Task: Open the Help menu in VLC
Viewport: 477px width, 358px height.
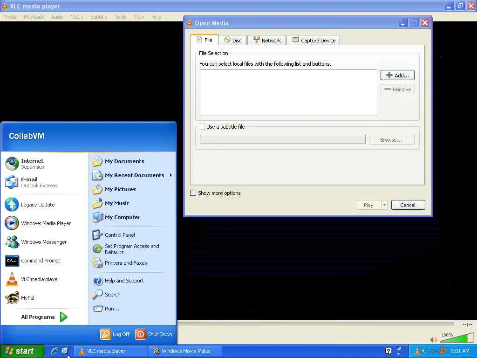Action: (157, 17)
